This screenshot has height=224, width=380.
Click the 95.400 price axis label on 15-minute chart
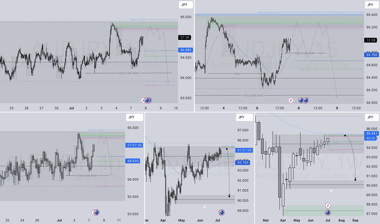371,15
